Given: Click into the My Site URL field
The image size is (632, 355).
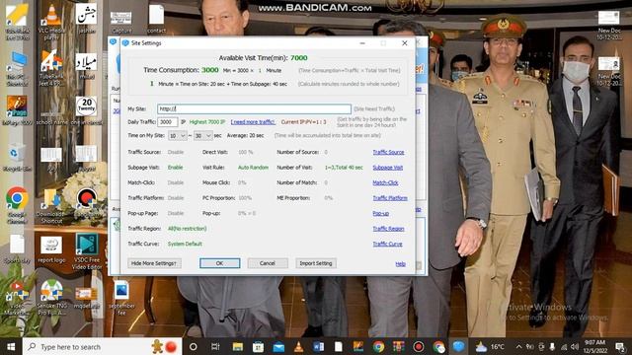Looking at the screenshot, I should coord(254,108).
